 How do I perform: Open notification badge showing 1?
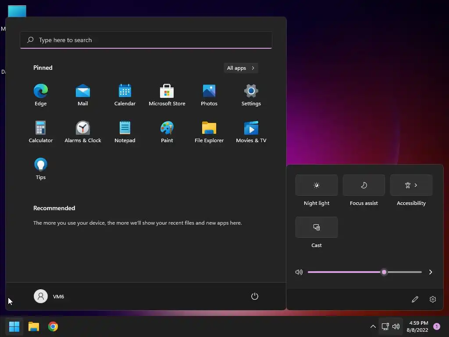pyautogui.click(x=437, y=326)
